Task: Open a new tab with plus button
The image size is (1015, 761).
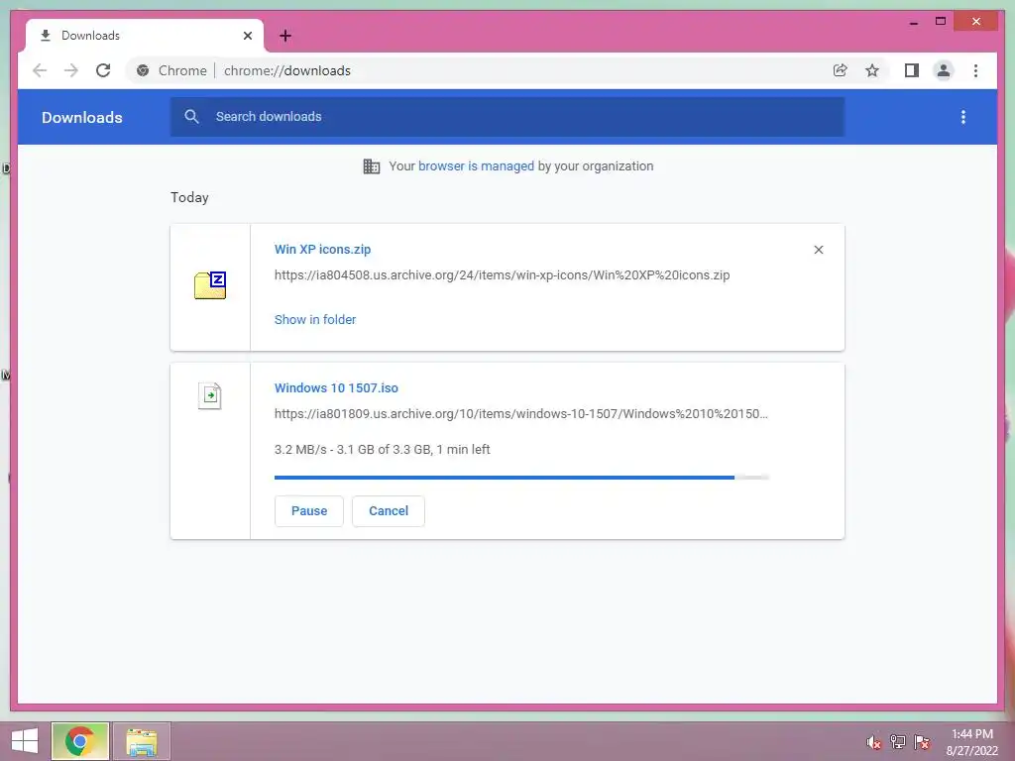Action: [285, 36]
